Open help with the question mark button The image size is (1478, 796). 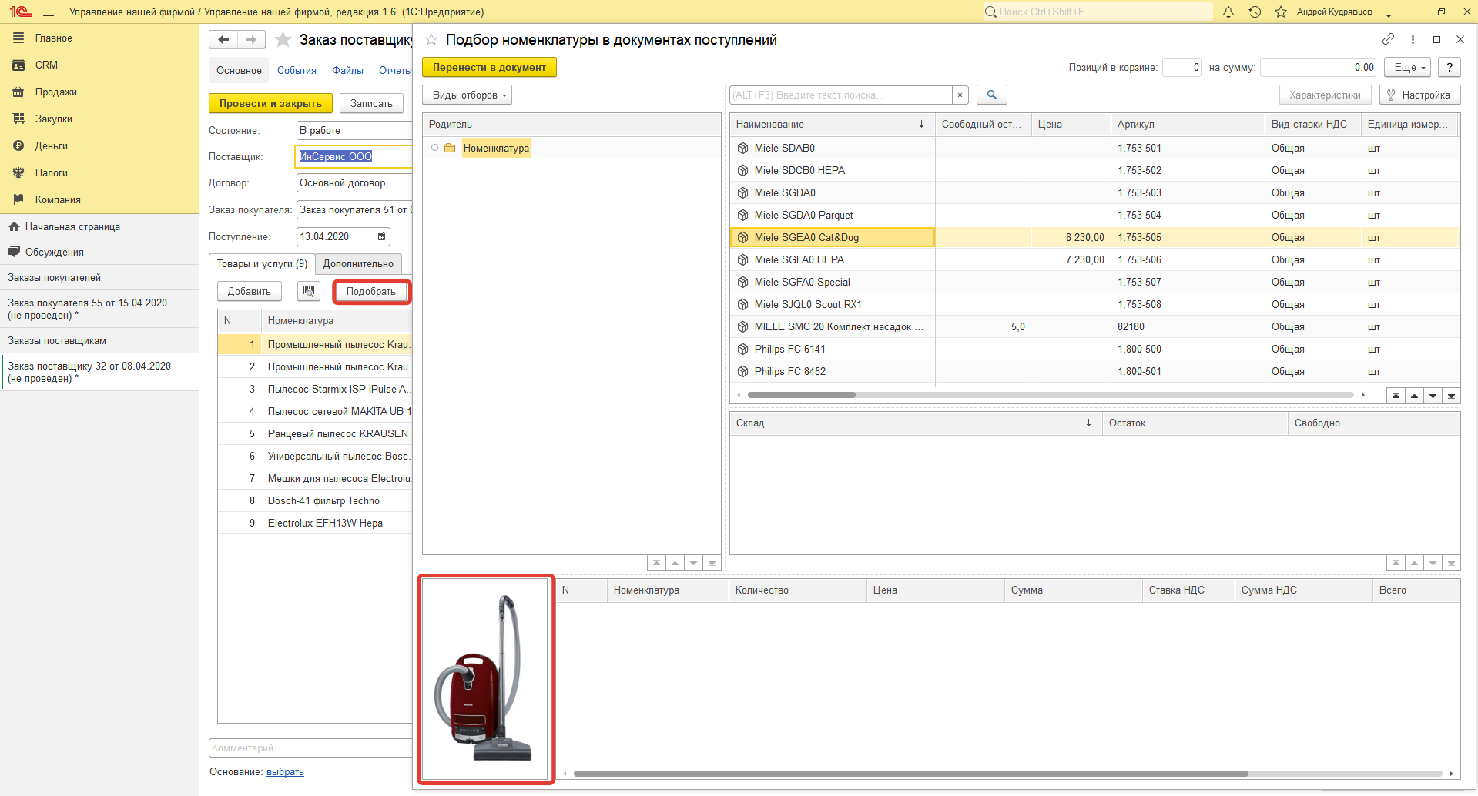pos(1450,67)
